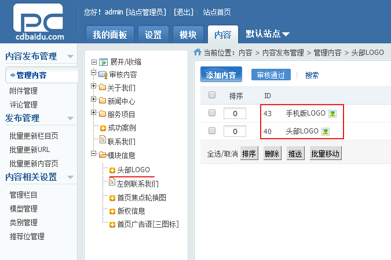Click the home icon beside 当前位置
This screenshot has height=260, width=391.
click(198, 52)
